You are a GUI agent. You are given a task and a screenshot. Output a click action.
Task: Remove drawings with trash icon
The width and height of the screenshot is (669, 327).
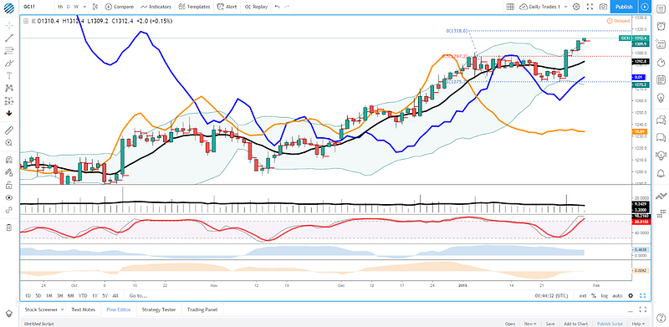coord(9,227)
